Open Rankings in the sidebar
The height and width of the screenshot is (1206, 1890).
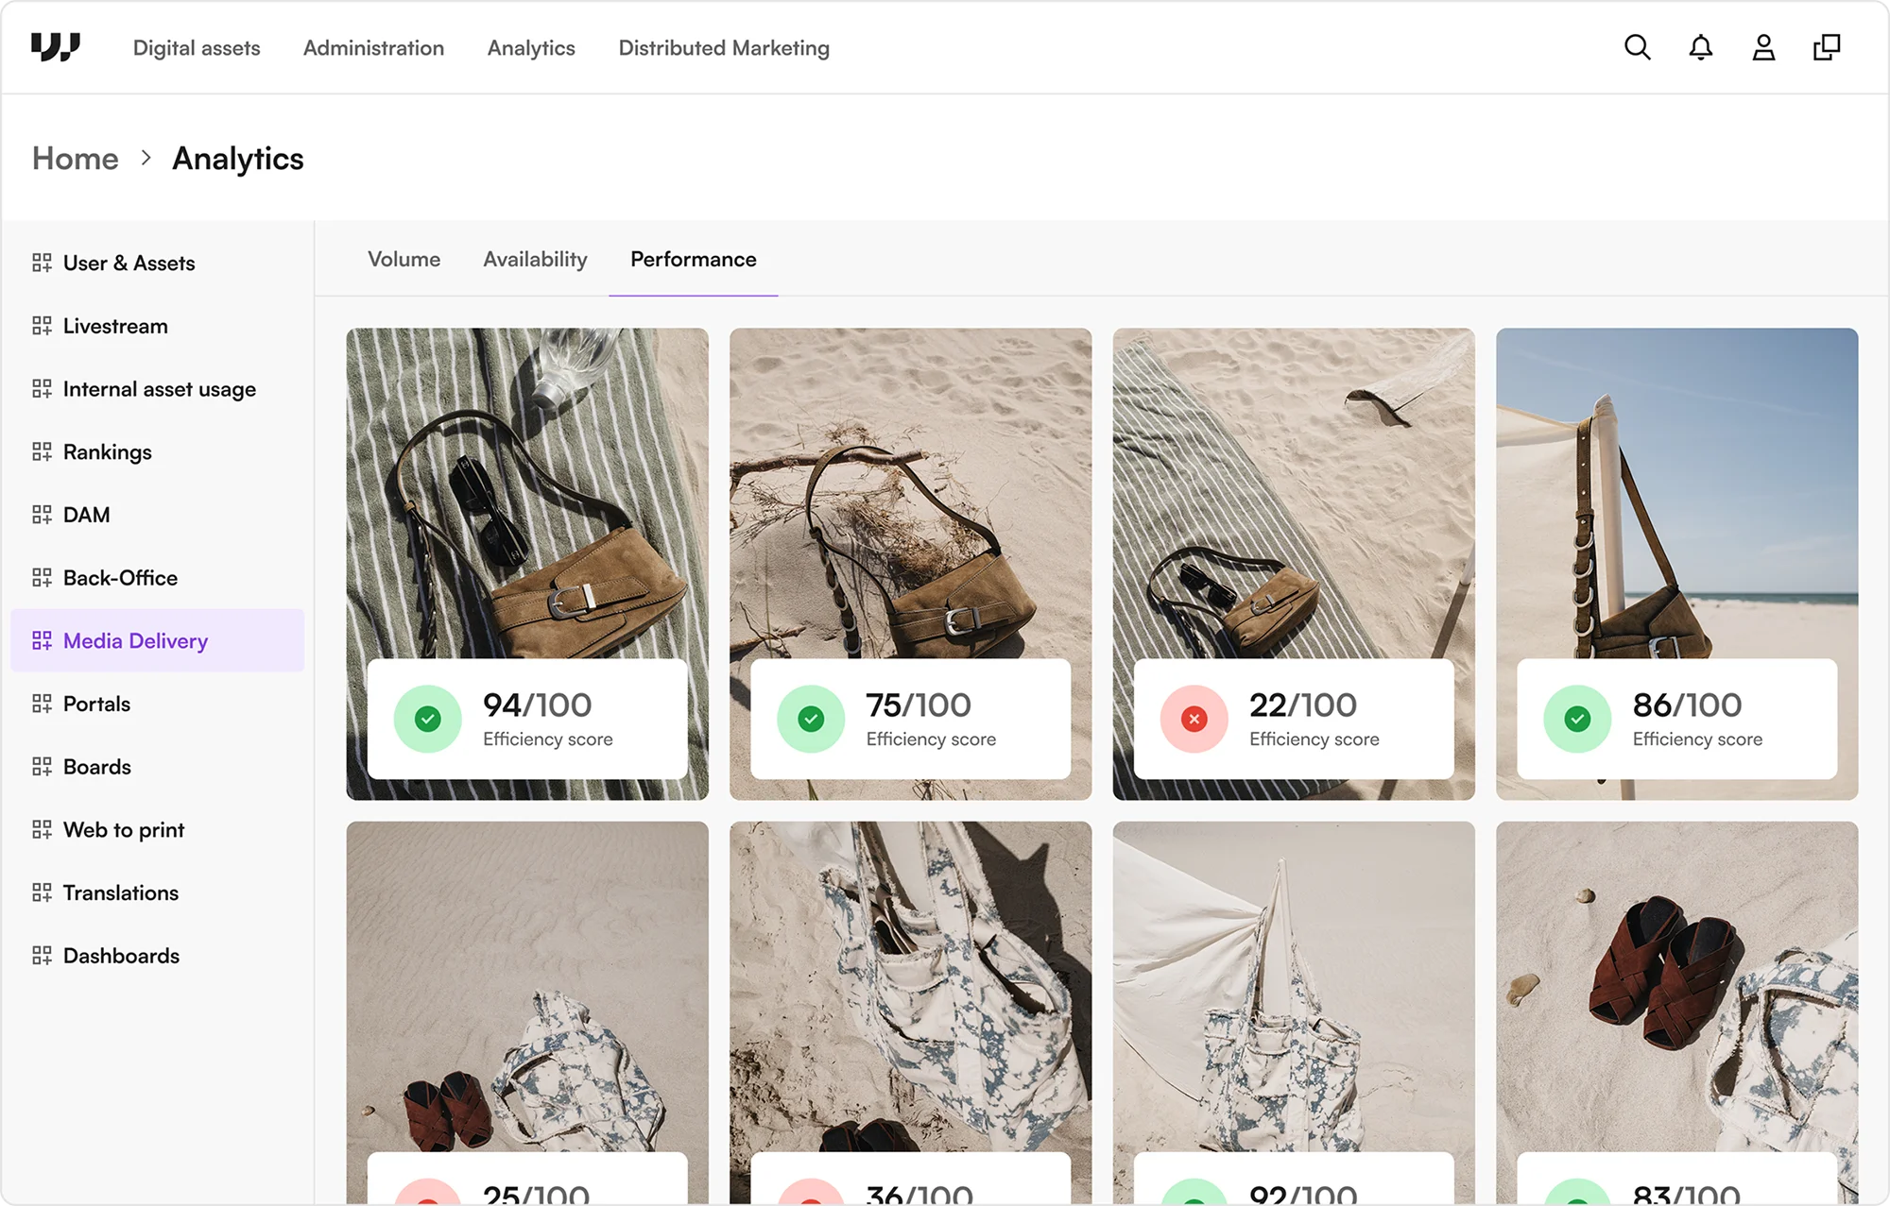[107, 452]
